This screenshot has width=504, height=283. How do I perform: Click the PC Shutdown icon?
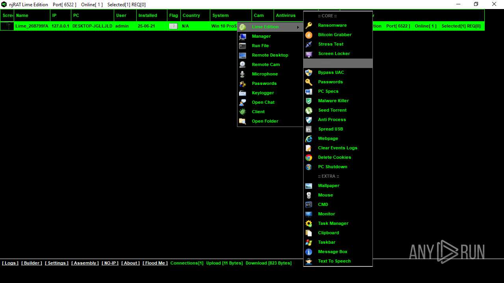[309, 167]
